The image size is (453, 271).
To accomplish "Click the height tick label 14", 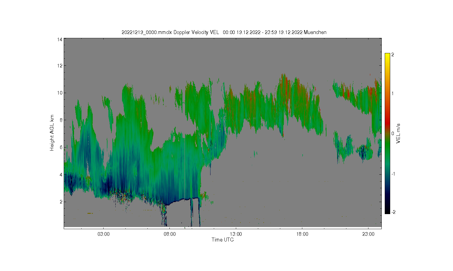I will (x=59, y=39).
